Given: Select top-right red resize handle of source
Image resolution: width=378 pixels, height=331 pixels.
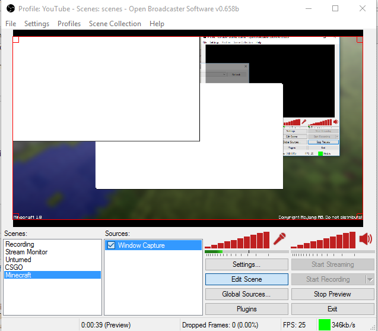Looking at the screenshot, I should [360, 39].
